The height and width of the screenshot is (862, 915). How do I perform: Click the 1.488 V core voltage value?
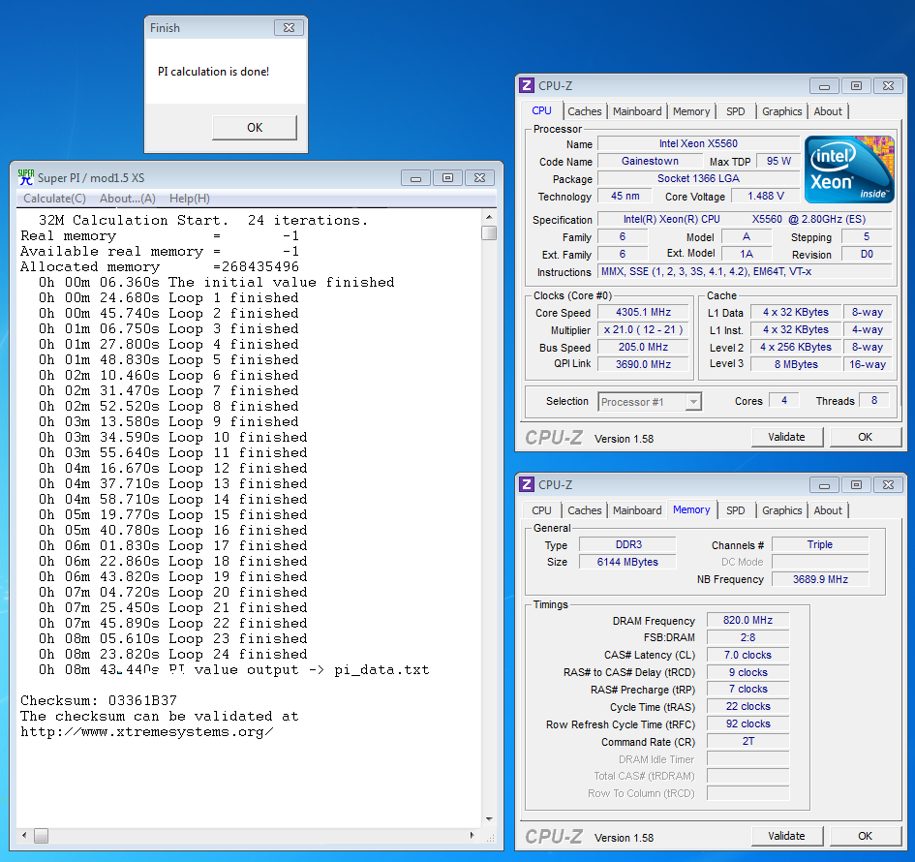pos(766,196)
